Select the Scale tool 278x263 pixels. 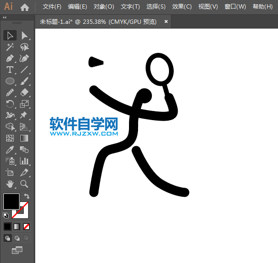pyautogui.click(x=24, y=104)
